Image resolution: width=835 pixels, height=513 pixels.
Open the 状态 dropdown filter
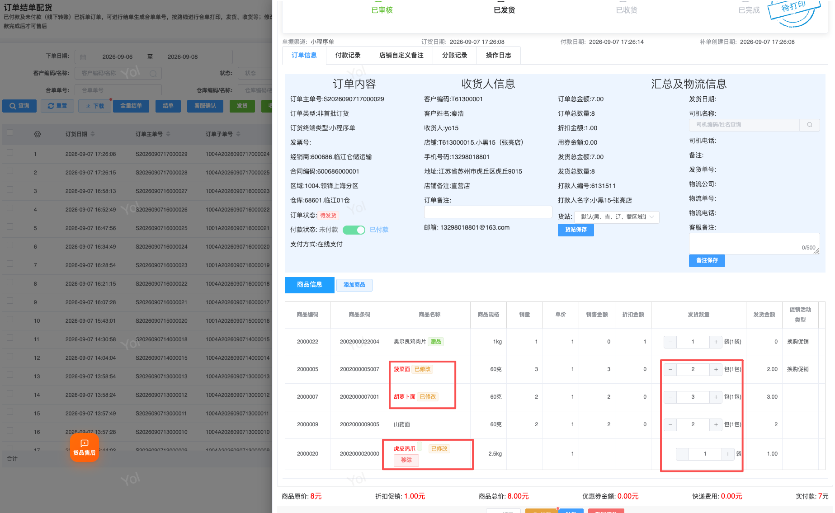255,73
